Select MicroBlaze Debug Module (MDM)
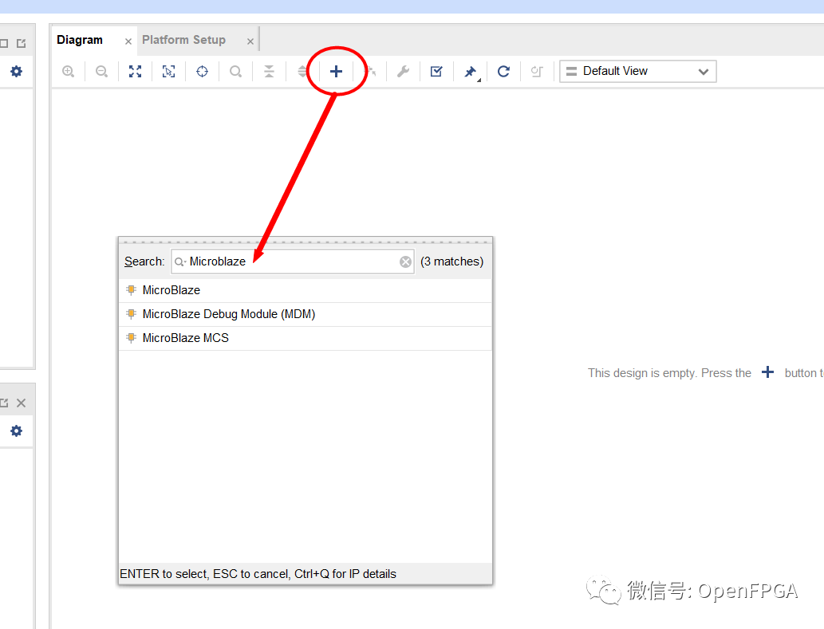Screen dimensions: 824x629 pyautogui.click(x=306, y=314)
